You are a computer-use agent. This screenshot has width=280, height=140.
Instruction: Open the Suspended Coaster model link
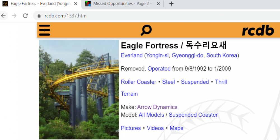click(193, 115)
